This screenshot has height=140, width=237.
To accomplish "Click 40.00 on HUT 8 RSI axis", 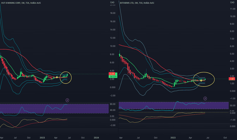I will pos(113,110).
